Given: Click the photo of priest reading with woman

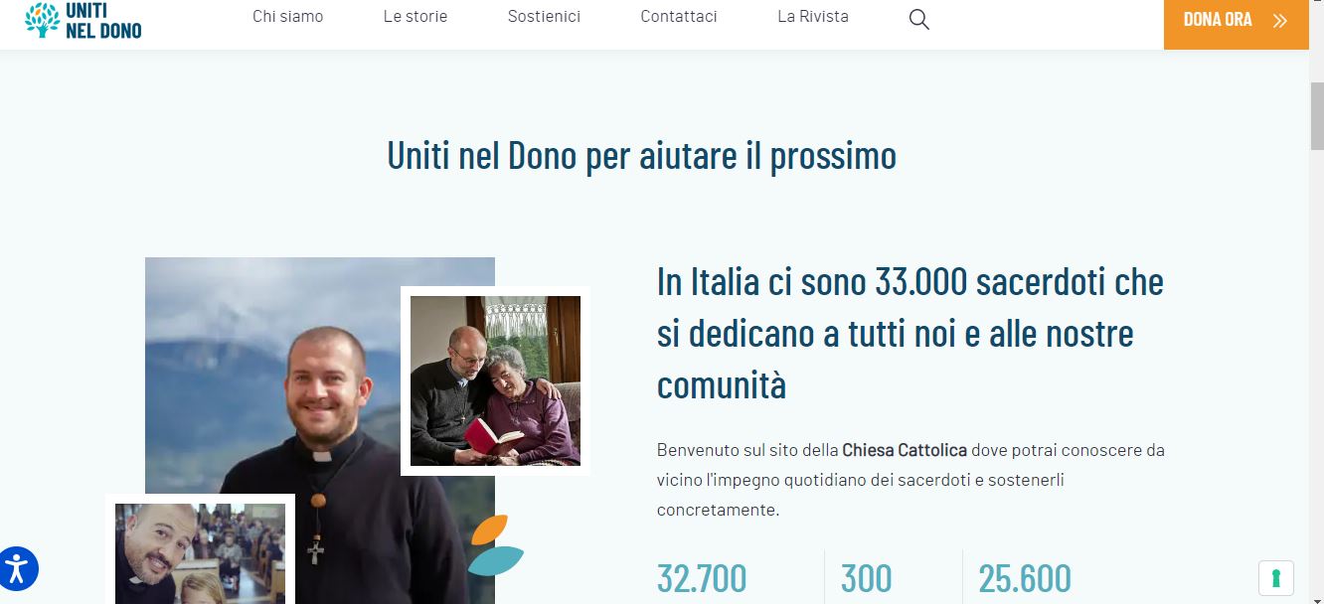Looking at the screenshot, I should pos(495,380).
